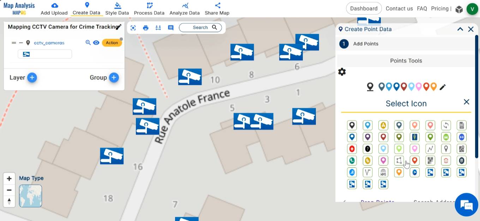Open the map comments tool
The width and height of the screenshot is (480, 221).
[171, 27]
